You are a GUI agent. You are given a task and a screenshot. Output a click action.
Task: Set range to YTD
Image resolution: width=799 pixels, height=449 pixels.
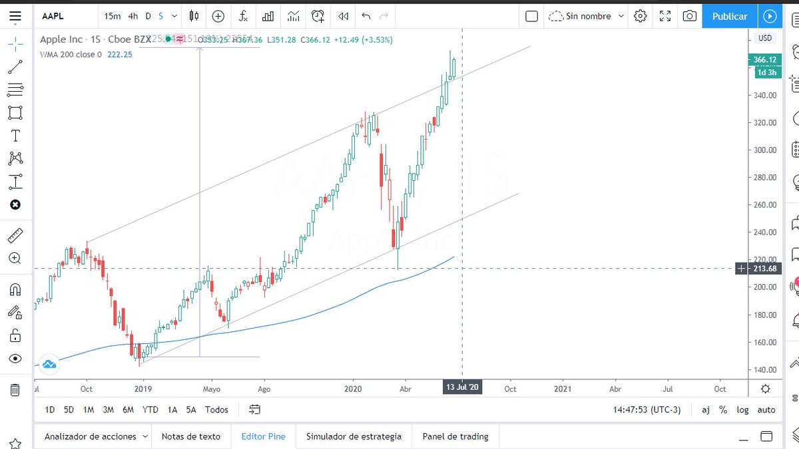(150, 410)
